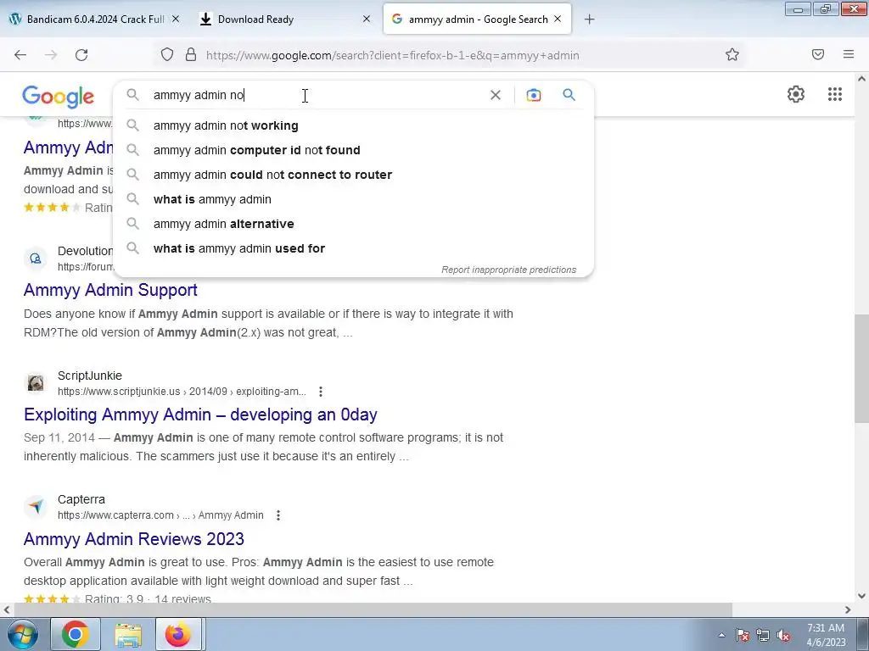Image resolution: width=869 pixels, height=651 pixels.
Task: Bookmark this page with the star icon
Action: coord(732,55)
